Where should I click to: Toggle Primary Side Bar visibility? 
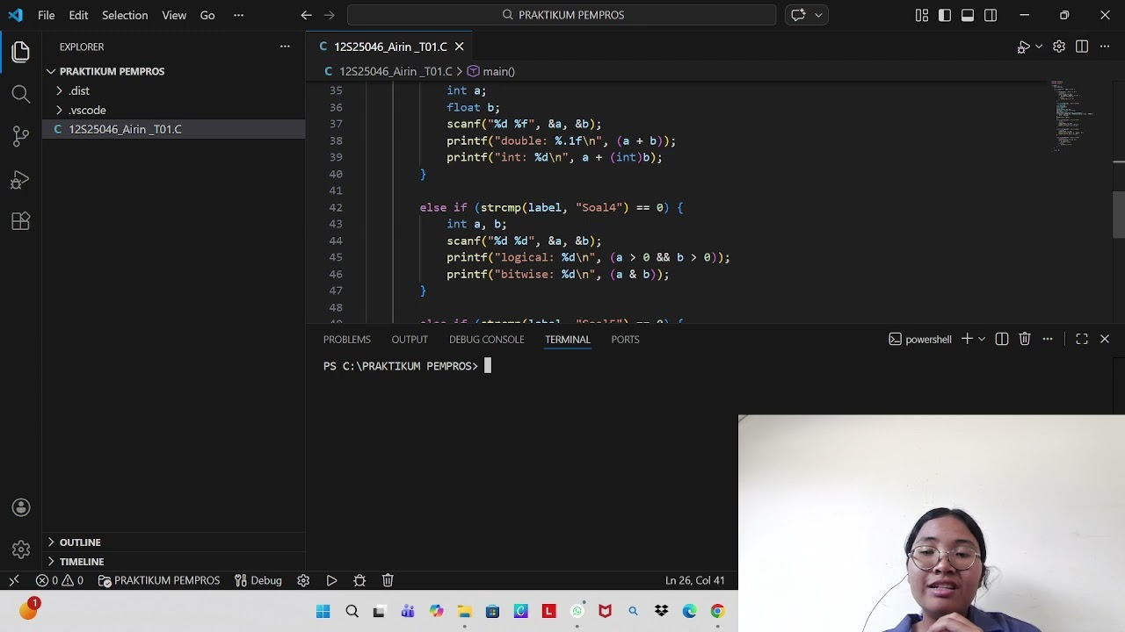[x=945, y=15]
